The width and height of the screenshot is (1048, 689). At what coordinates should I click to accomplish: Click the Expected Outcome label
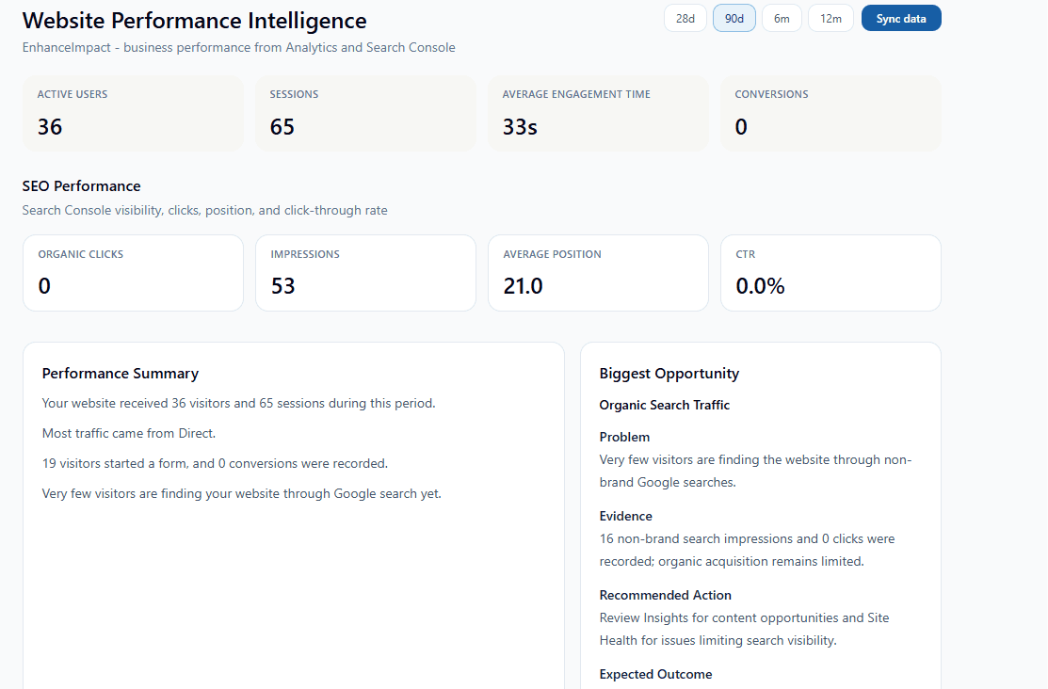pos(655,674)
